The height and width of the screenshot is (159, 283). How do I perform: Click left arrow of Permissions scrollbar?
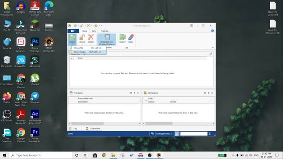click(x=144, y=124)
